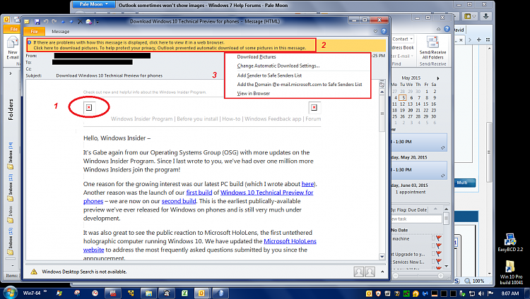
Task: Click second contact photo in People Pane
Action: pyautogui.click(x=370, y=271)
